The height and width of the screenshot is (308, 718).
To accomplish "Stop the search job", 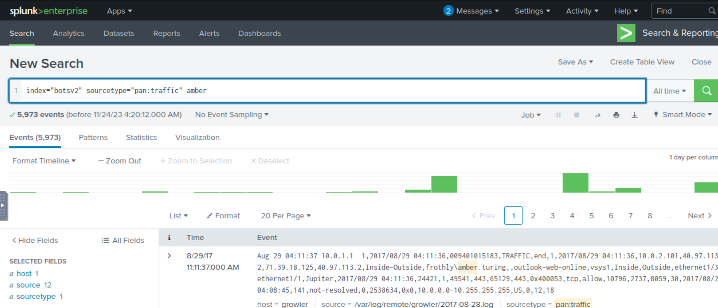I will pos(577,115).
